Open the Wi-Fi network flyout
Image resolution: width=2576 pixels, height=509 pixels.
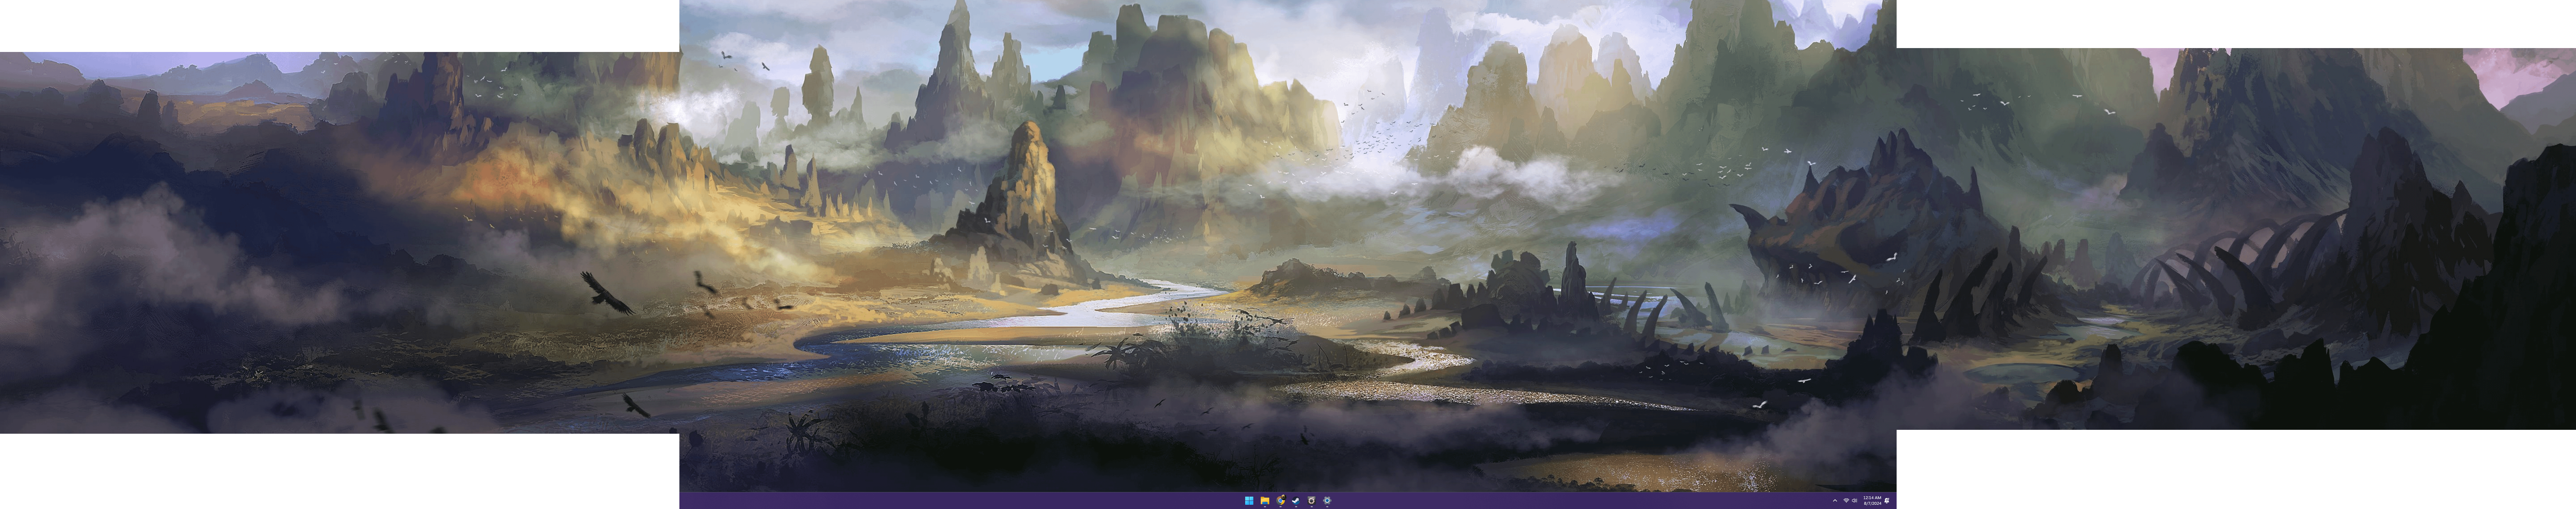click(1846, 501)
